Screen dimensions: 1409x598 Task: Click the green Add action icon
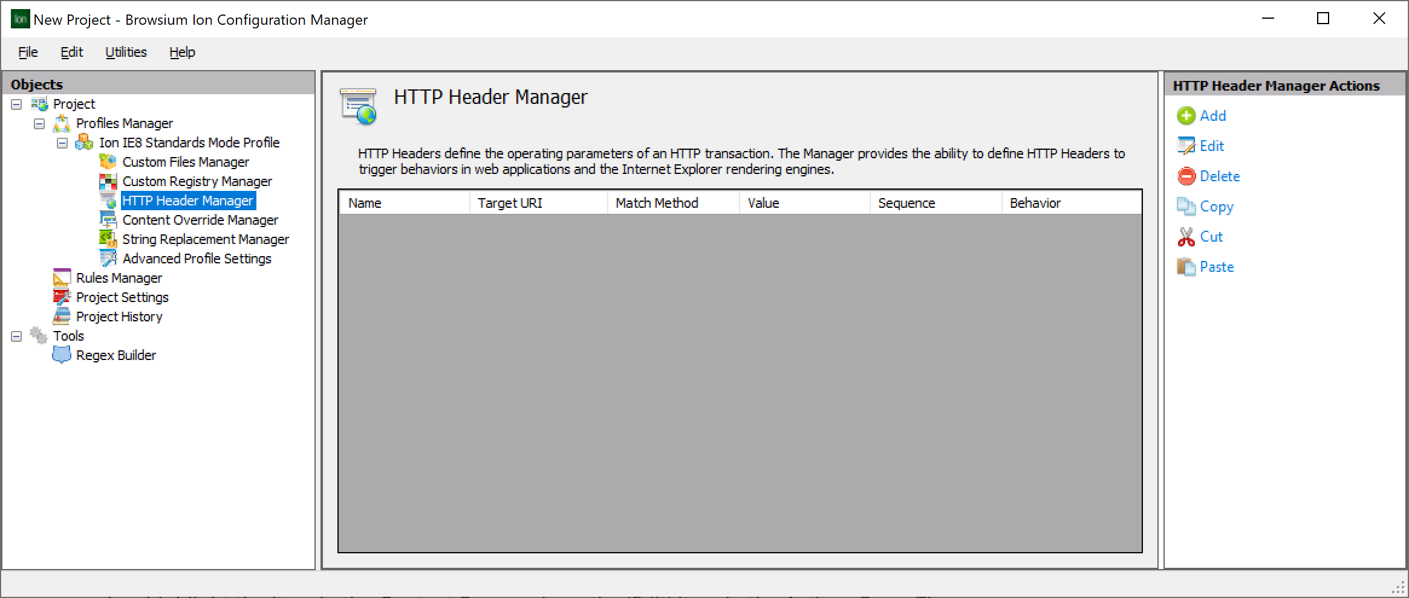[x=1187, y=115]
